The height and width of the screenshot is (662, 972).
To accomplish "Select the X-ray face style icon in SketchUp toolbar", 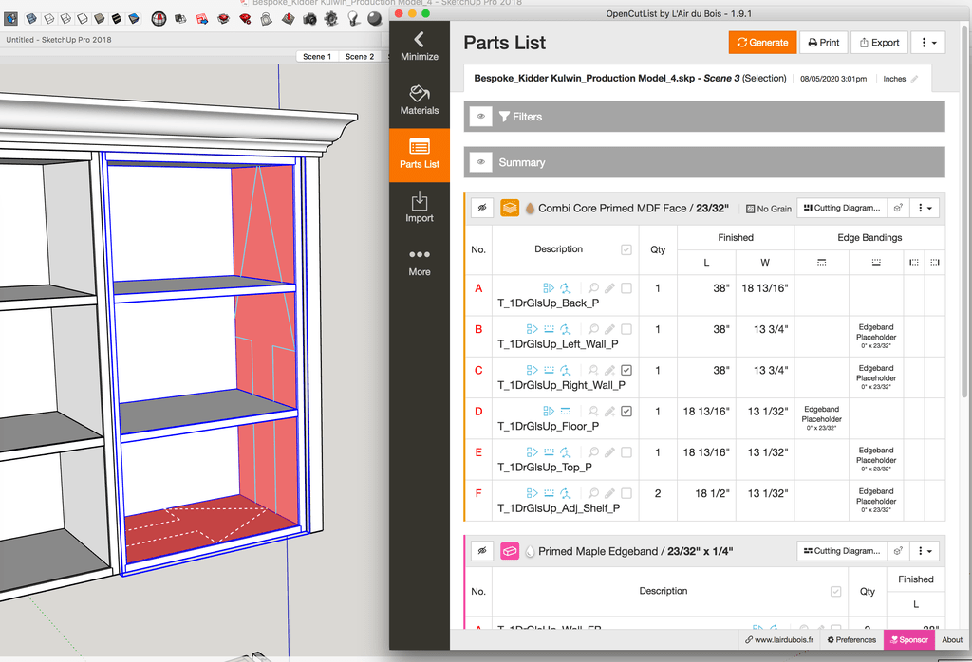I will click(31, 19).
